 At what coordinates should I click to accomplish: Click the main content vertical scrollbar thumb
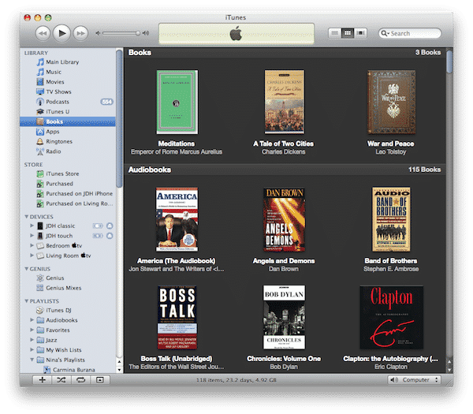click(x=449, y=62)
